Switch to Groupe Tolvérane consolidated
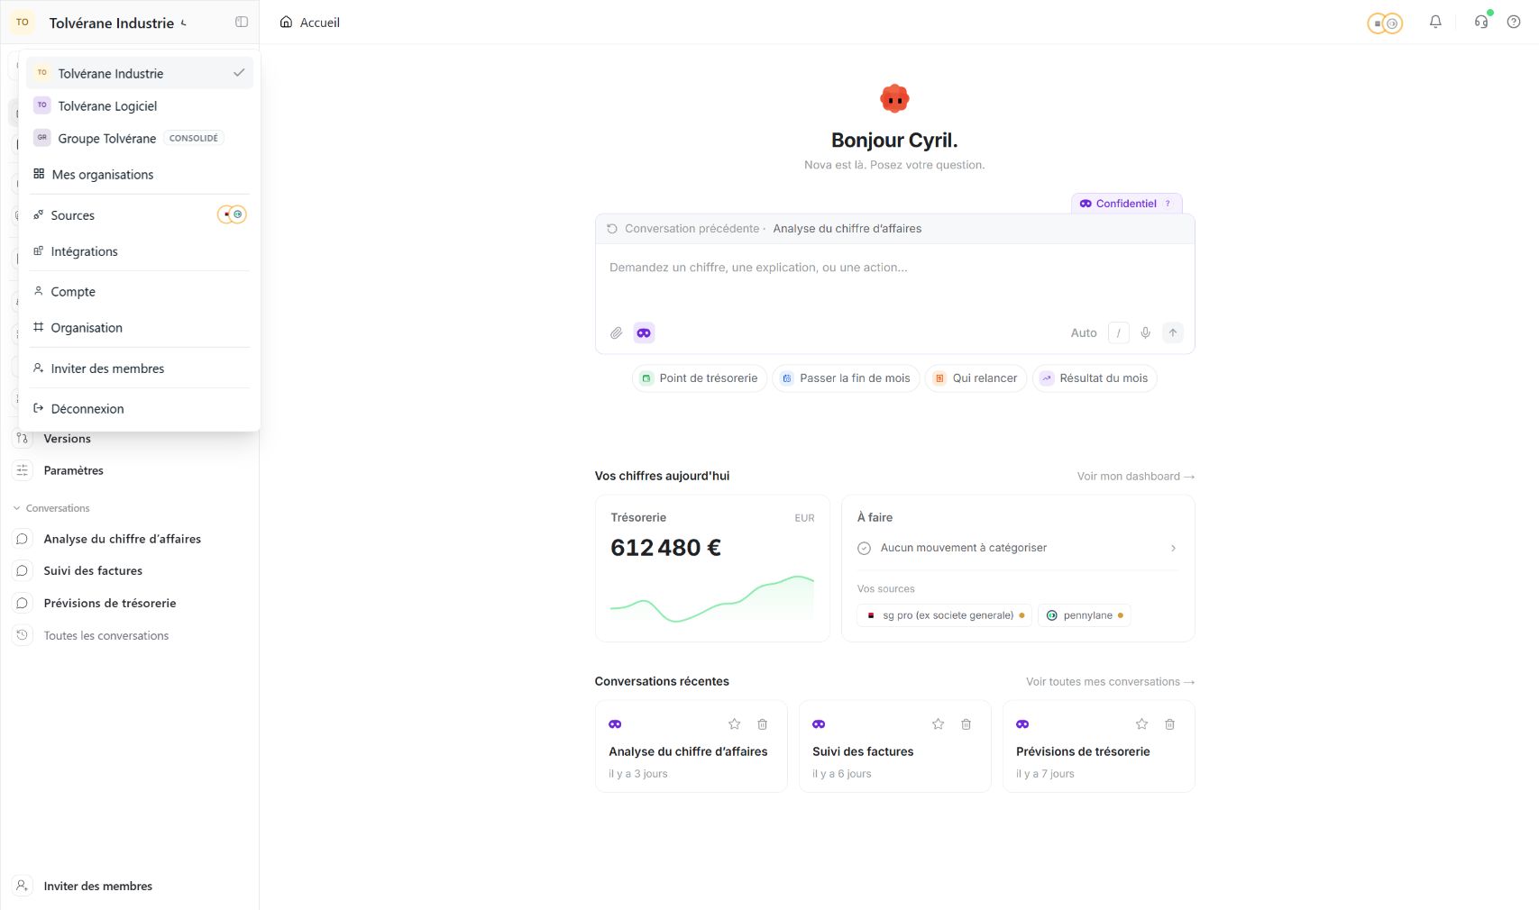 pyautogui.click(x=140, y=139)
